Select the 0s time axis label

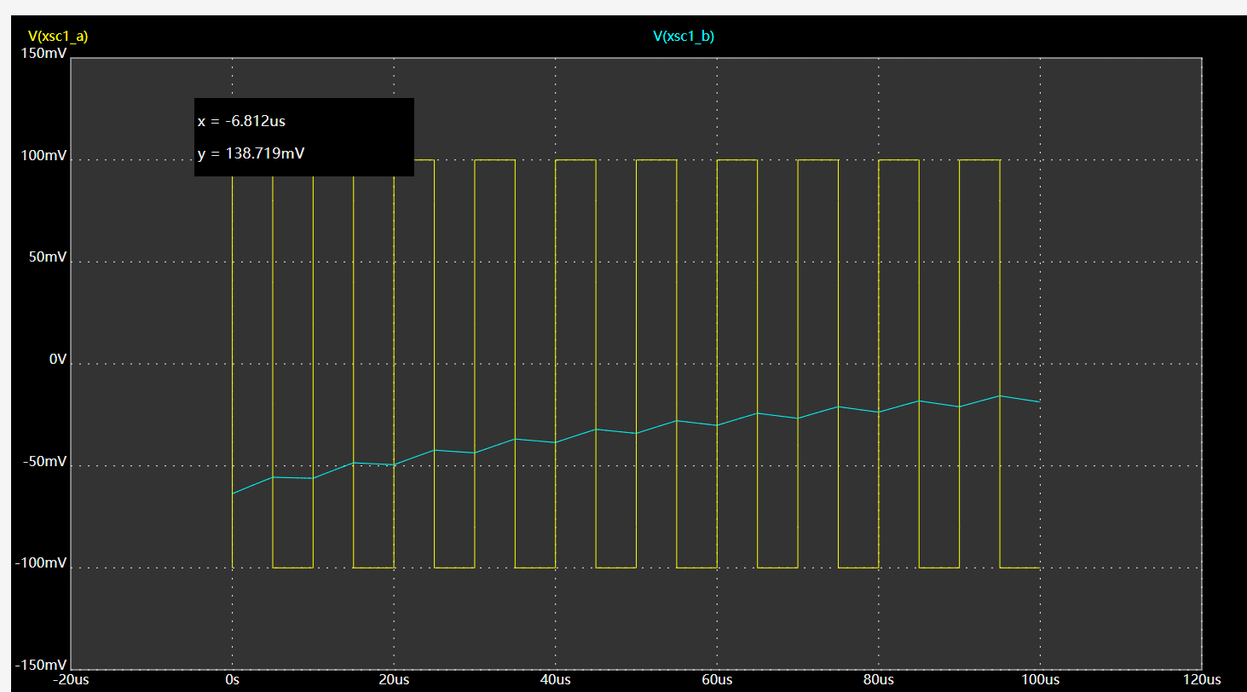click(232, 680)
